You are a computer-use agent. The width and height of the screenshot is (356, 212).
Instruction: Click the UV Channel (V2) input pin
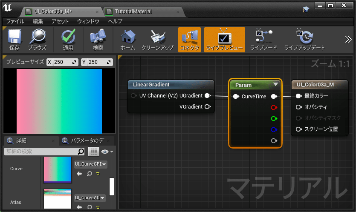tap(133, 96)
